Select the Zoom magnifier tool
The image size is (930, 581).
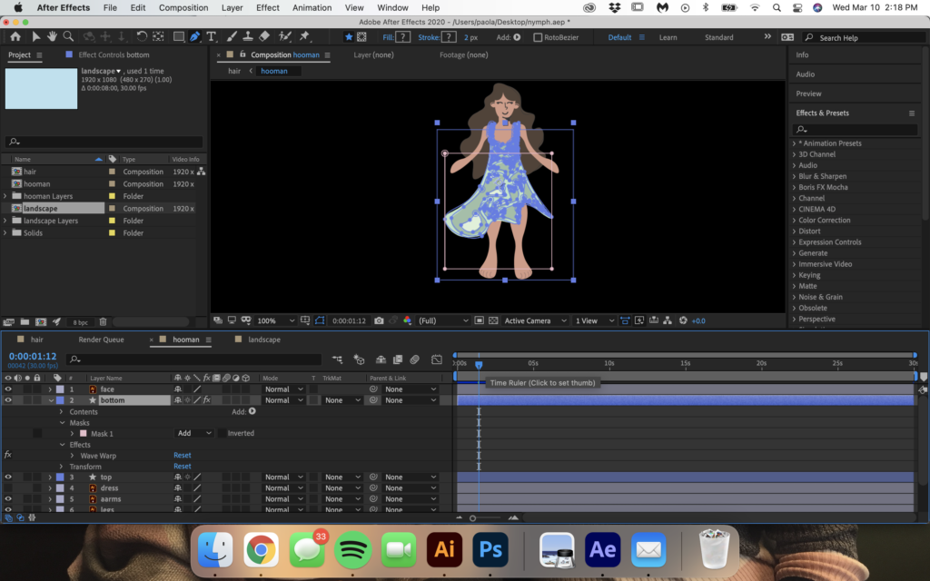(x=68, y=37)
